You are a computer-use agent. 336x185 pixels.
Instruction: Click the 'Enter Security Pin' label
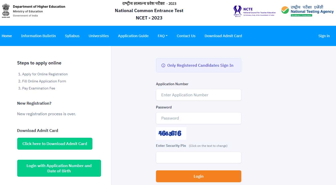point(171,146)
